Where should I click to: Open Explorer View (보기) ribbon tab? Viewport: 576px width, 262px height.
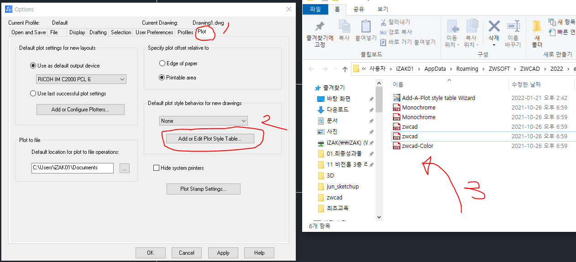pos(382,9)
